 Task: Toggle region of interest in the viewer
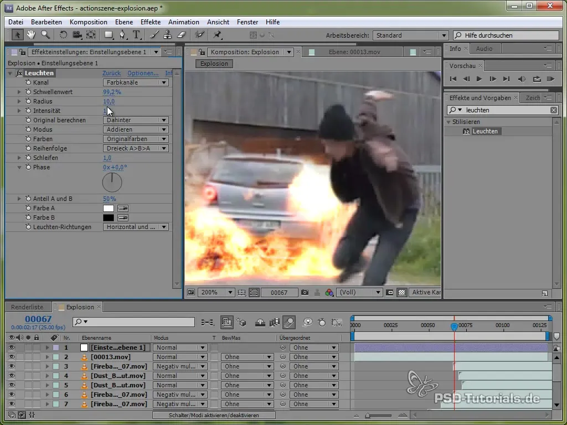click(x=254, y=292)
